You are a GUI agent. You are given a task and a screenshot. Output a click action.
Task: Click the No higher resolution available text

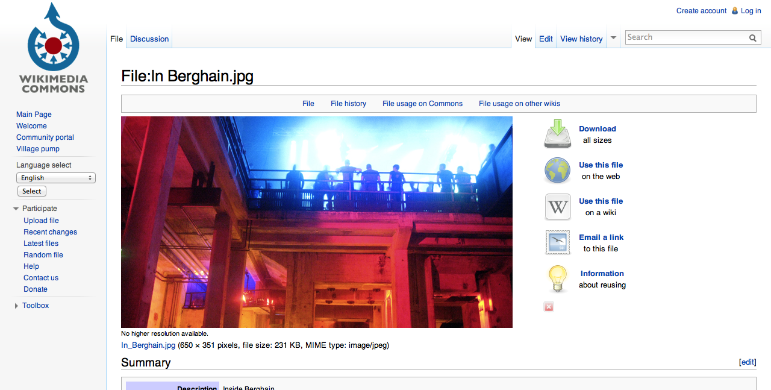pos(164,333)
